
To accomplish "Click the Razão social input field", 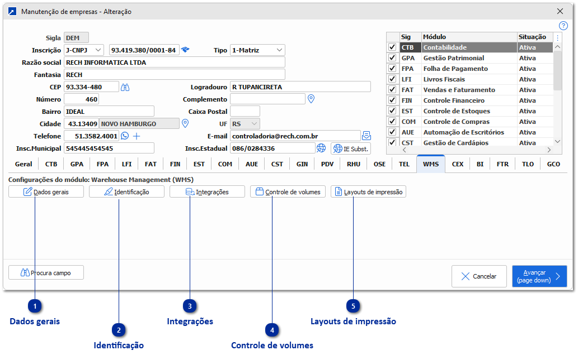I will pos(175,63).
